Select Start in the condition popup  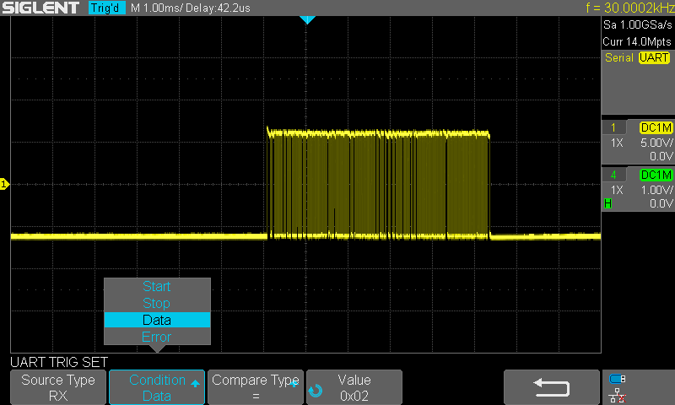[157, 287]
